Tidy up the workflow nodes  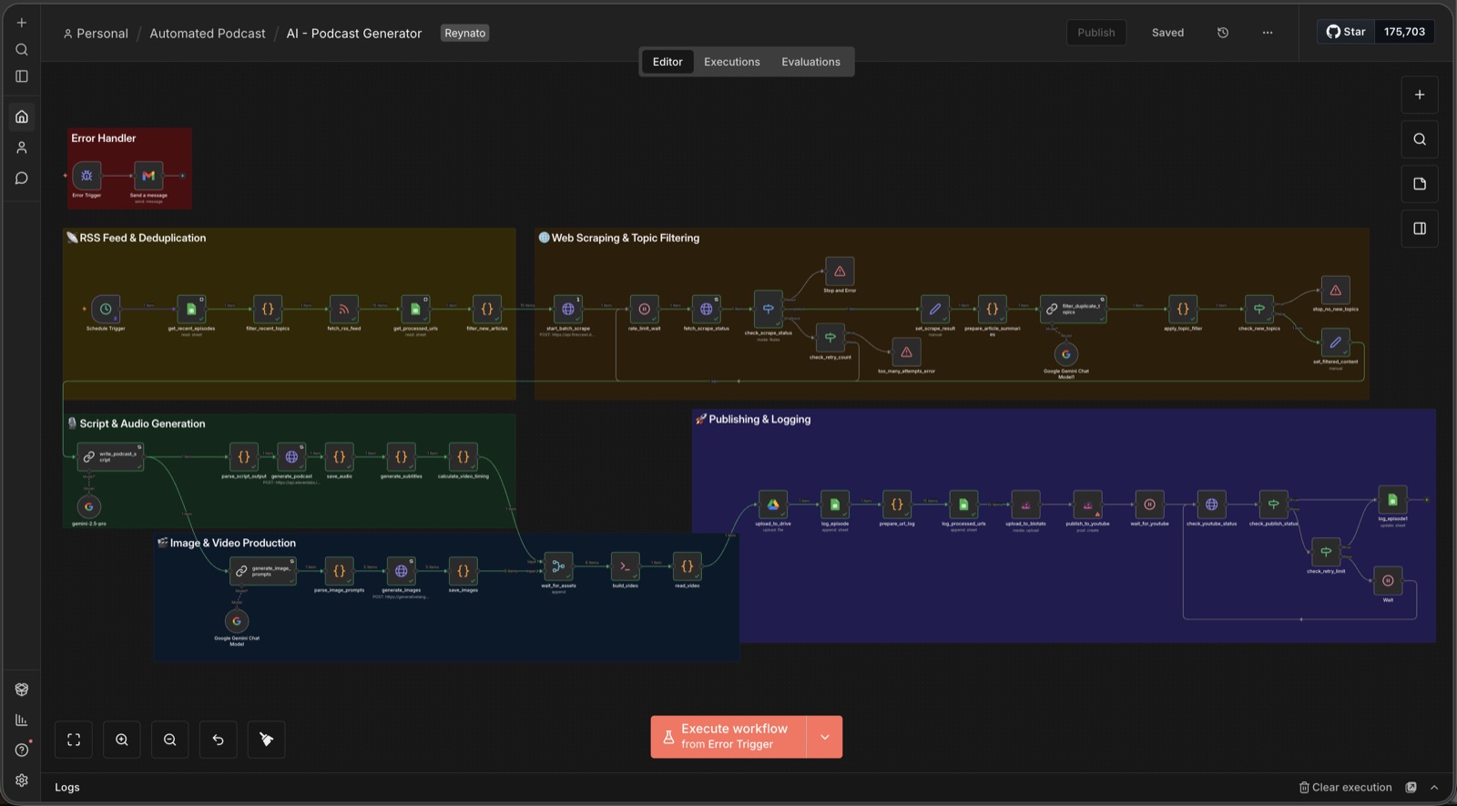click(267, 740)
